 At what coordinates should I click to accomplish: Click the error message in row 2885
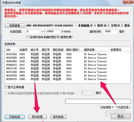pos(96,76)
